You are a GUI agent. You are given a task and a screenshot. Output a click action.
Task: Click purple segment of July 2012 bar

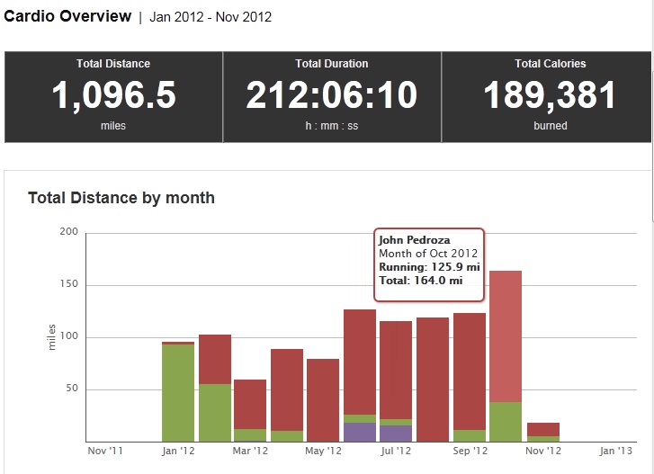(396, 434)
